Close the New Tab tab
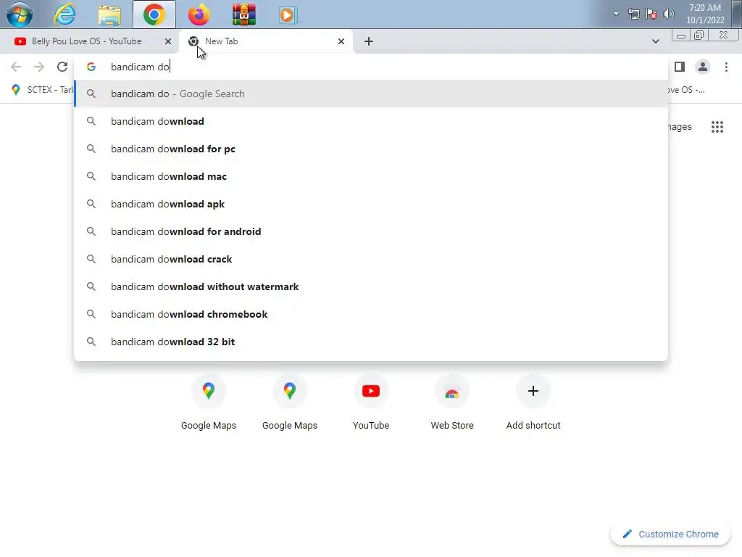This screenshot has height=557, width=742. (341, 41)
